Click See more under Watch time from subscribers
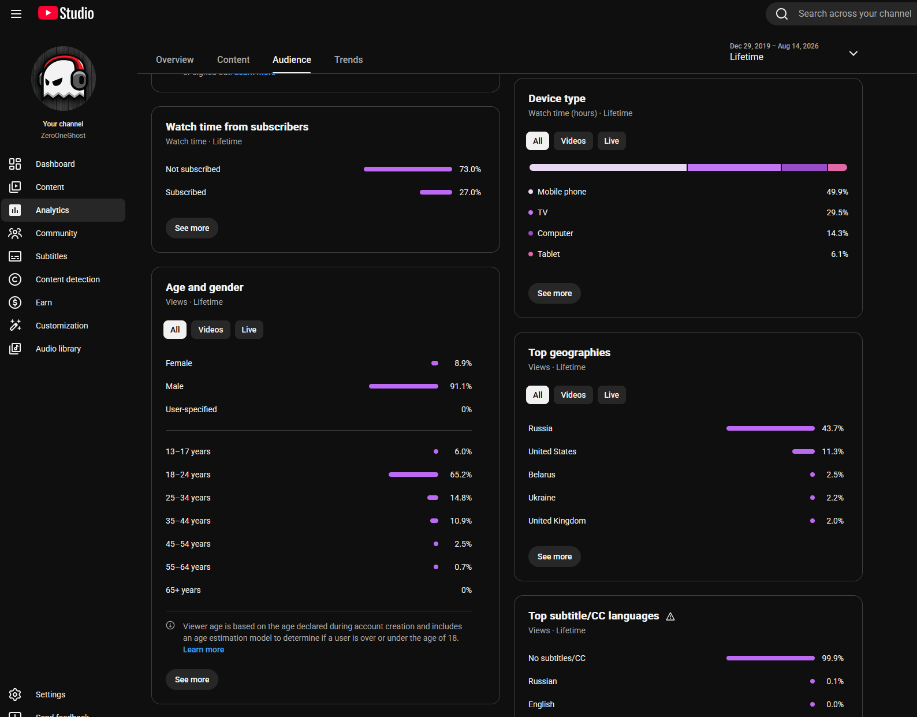Screen dimensions: 917x717 coord(192,228)
